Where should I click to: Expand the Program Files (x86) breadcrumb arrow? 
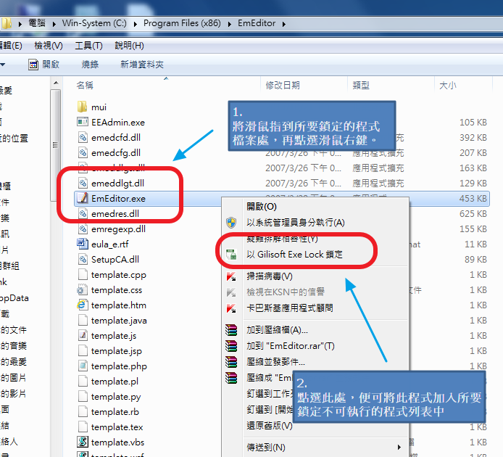[x=230, y=23]
